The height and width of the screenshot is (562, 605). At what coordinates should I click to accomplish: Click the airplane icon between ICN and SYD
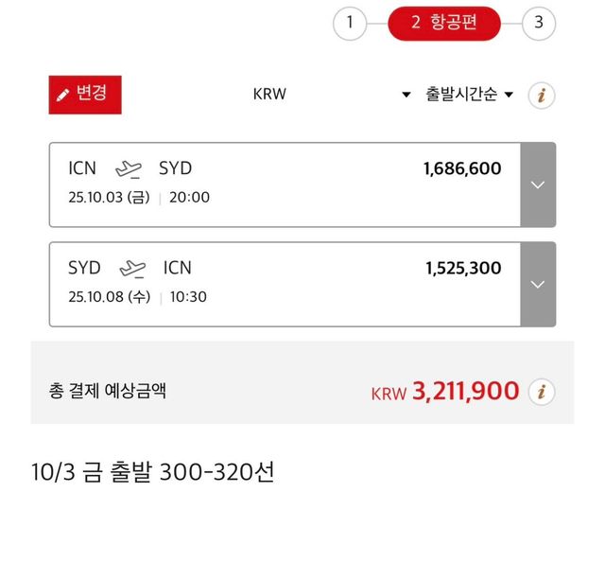tap(128, 169)
